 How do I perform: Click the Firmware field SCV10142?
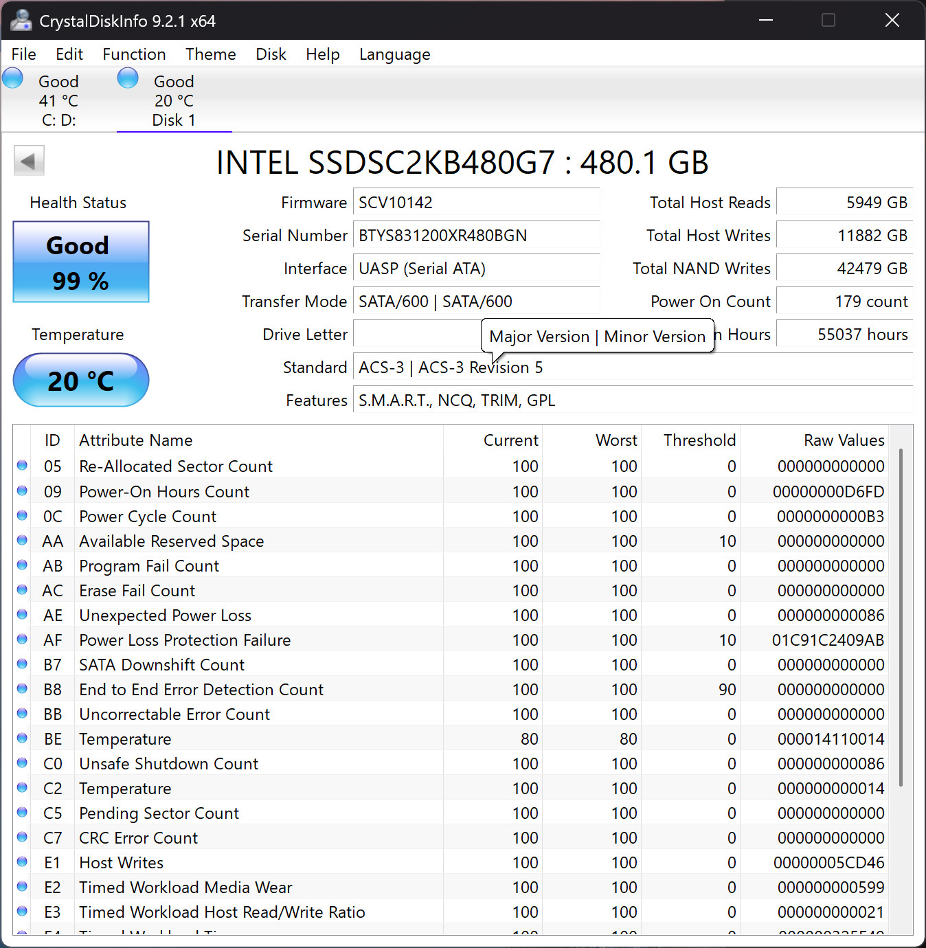(476, 203)
